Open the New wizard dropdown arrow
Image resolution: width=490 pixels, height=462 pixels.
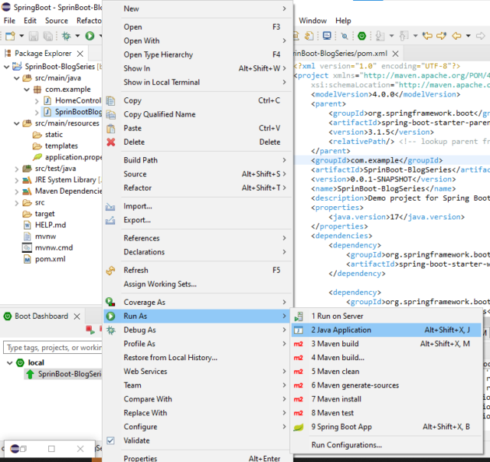(x=21, y=36)
